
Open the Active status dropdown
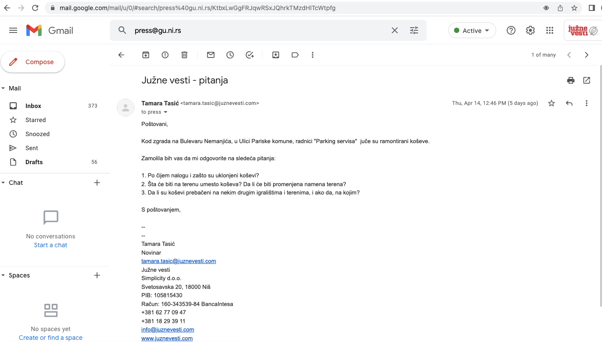472,31
